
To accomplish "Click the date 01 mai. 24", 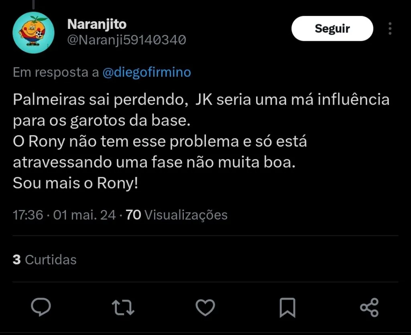I will click(84, 215).
